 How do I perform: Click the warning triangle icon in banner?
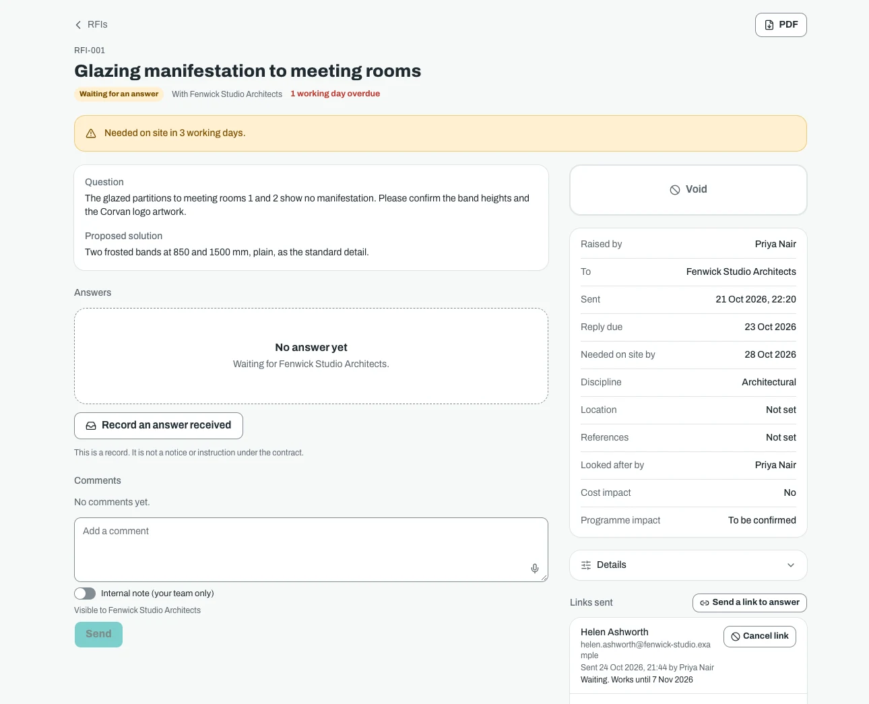tap(91, 133)
